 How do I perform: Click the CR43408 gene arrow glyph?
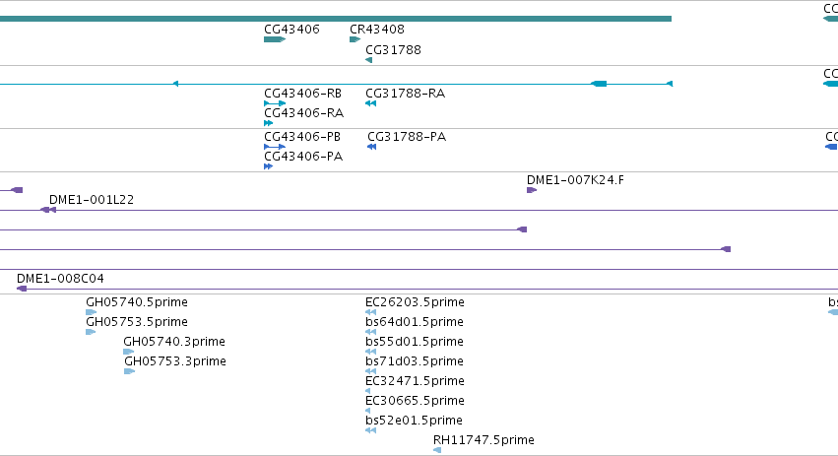tap(355, 39)
